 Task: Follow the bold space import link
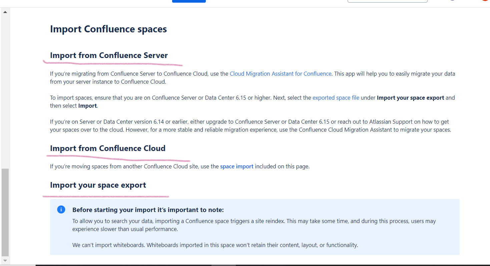coord(237,166)
